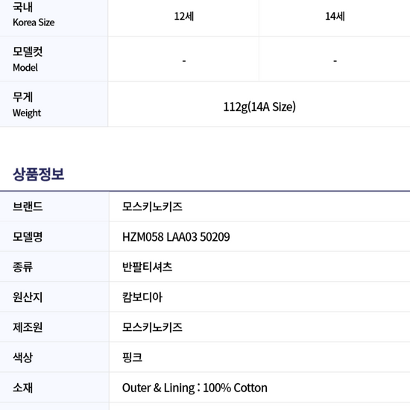
Task: Click the 소재 row label
Action: pos(23,388)
